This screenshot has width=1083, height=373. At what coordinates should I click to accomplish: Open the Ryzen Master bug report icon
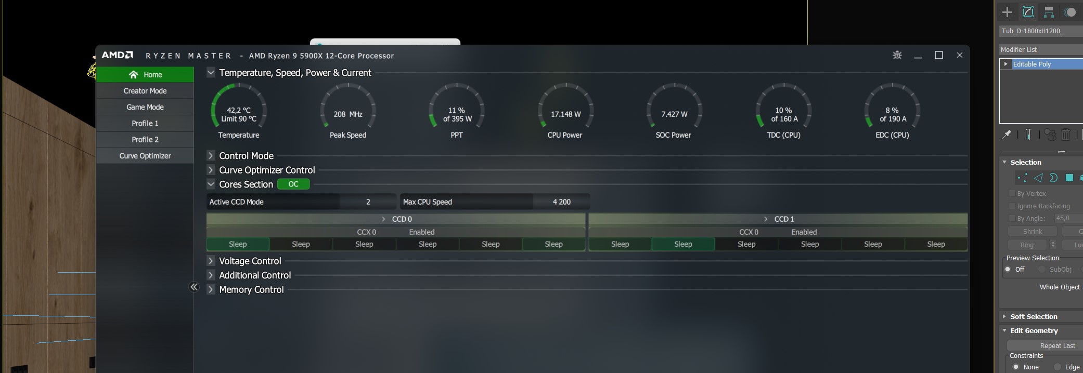(x=897, y=55)
